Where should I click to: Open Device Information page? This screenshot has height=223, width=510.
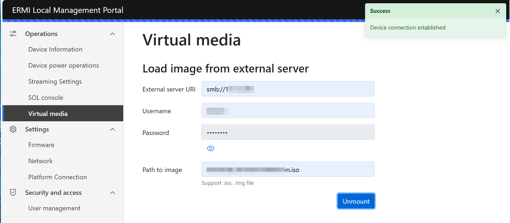pos(55,49)
